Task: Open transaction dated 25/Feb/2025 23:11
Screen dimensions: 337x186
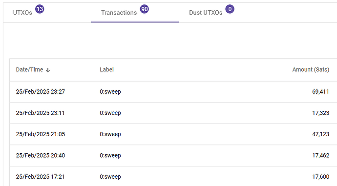Action: [x=173, y=113]
